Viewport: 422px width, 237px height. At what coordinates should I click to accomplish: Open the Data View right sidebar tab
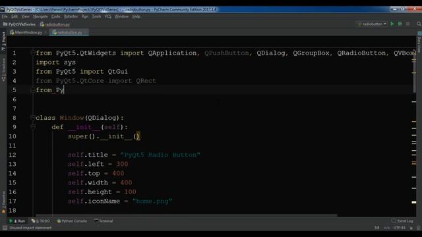(x=419, y=42)
